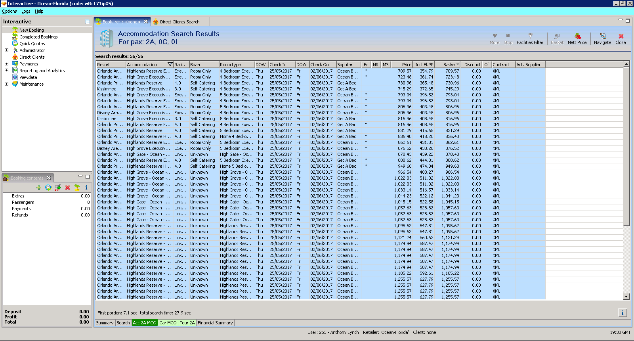Select Quick Quotes in the tree
634x341 pixels.
point(32,44)
